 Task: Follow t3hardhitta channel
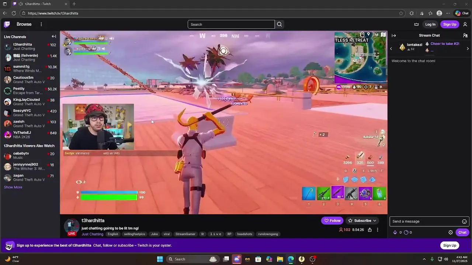[332, 220]
